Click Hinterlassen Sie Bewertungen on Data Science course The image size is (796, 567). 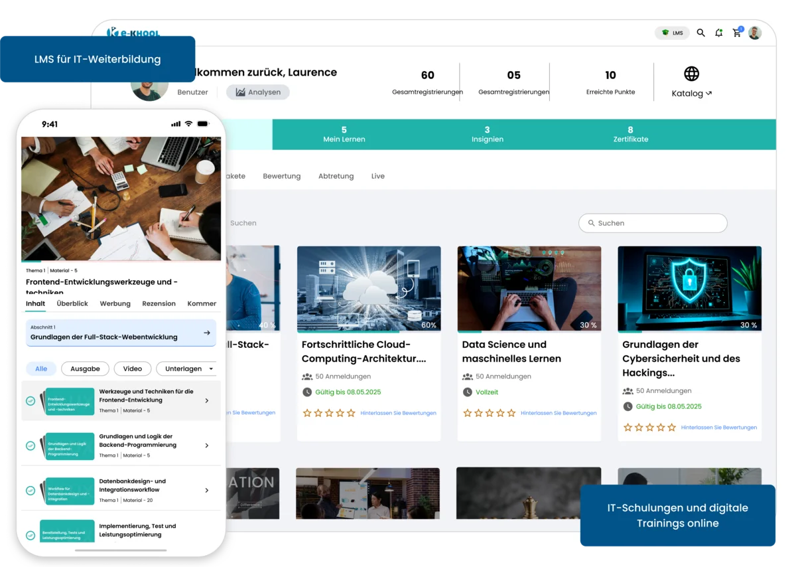pos(559,413)
